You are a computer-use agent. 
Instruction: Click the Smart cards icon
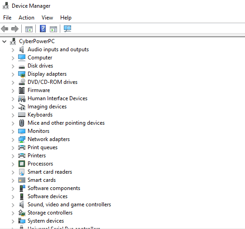coord(22,180)
